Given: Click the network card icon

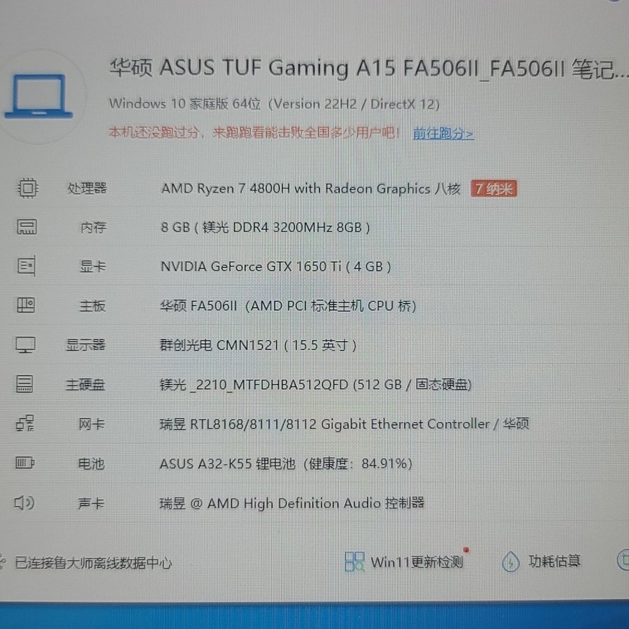Looking at the screenshot, I should pos(25,424).
